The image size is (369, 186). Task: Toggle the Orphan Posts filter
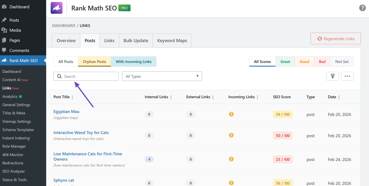[x=94, y=61]
